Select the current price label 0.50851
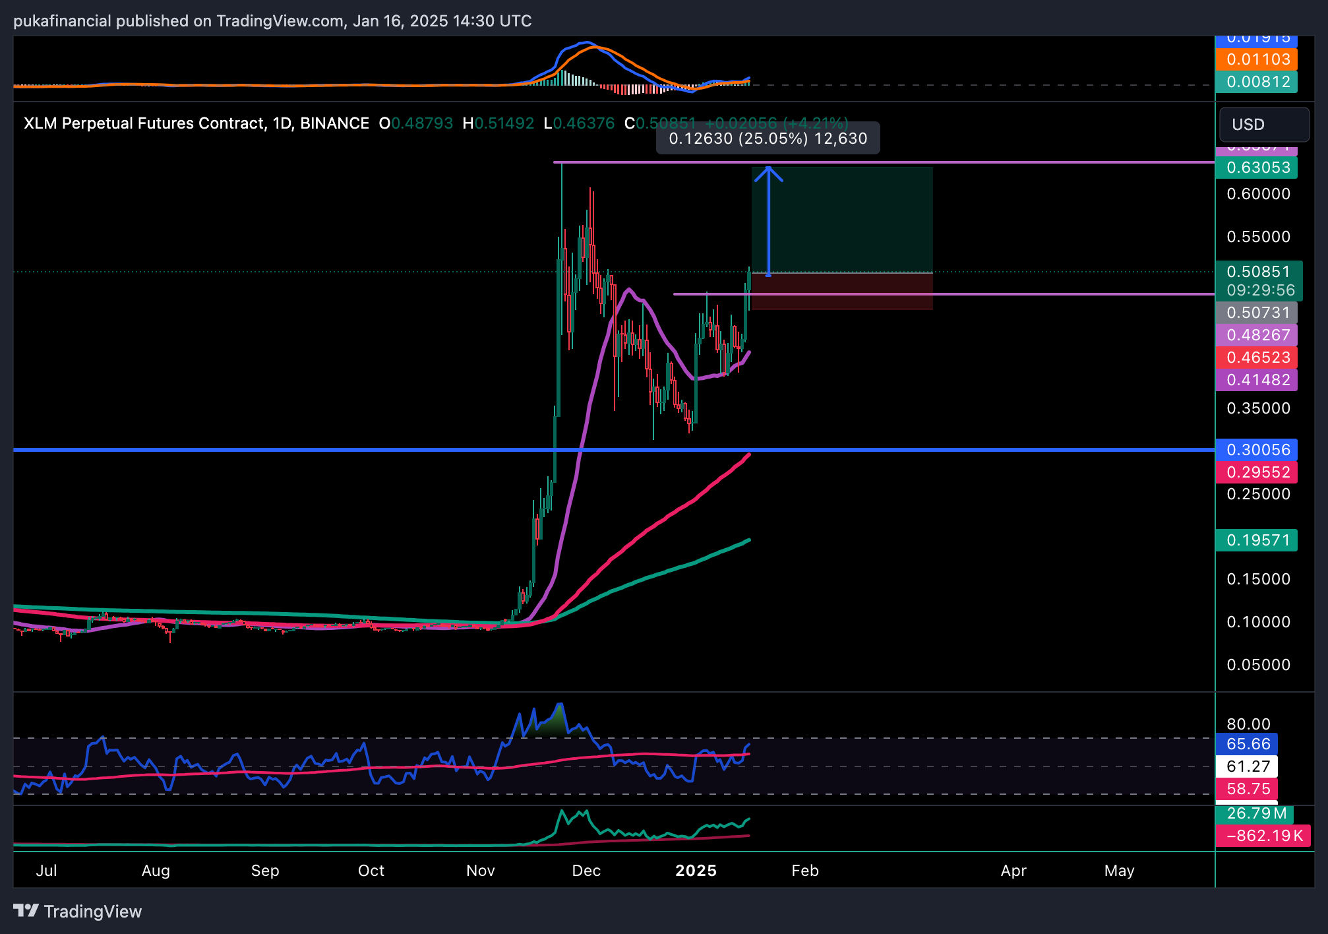This screenshot has height=934, width=1328. pos(1258,272)
